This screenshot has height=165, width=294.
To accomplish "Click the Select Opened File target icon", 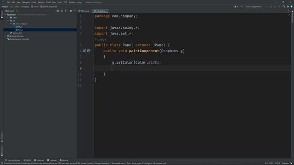I will [57, 11].
